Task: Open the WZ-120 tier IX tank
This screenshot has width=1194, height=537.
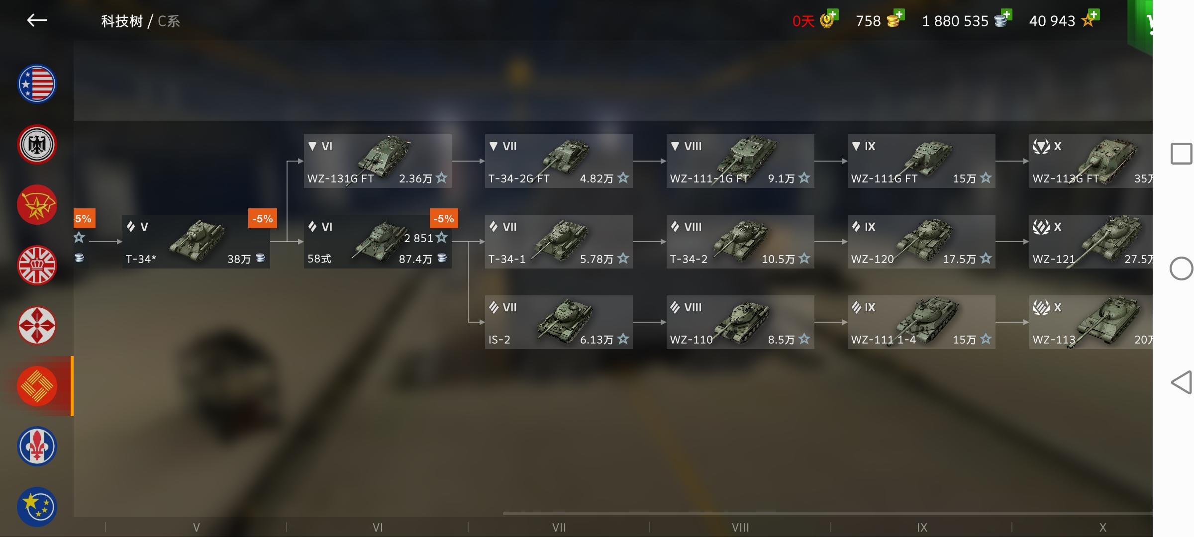Action: pos(921,242)
